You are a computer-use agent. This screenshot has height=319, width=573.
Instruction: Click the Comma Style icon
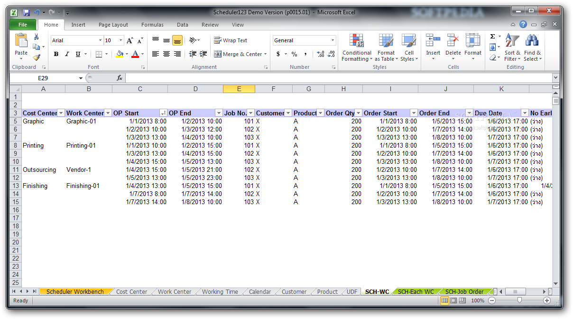coord(305,54)
